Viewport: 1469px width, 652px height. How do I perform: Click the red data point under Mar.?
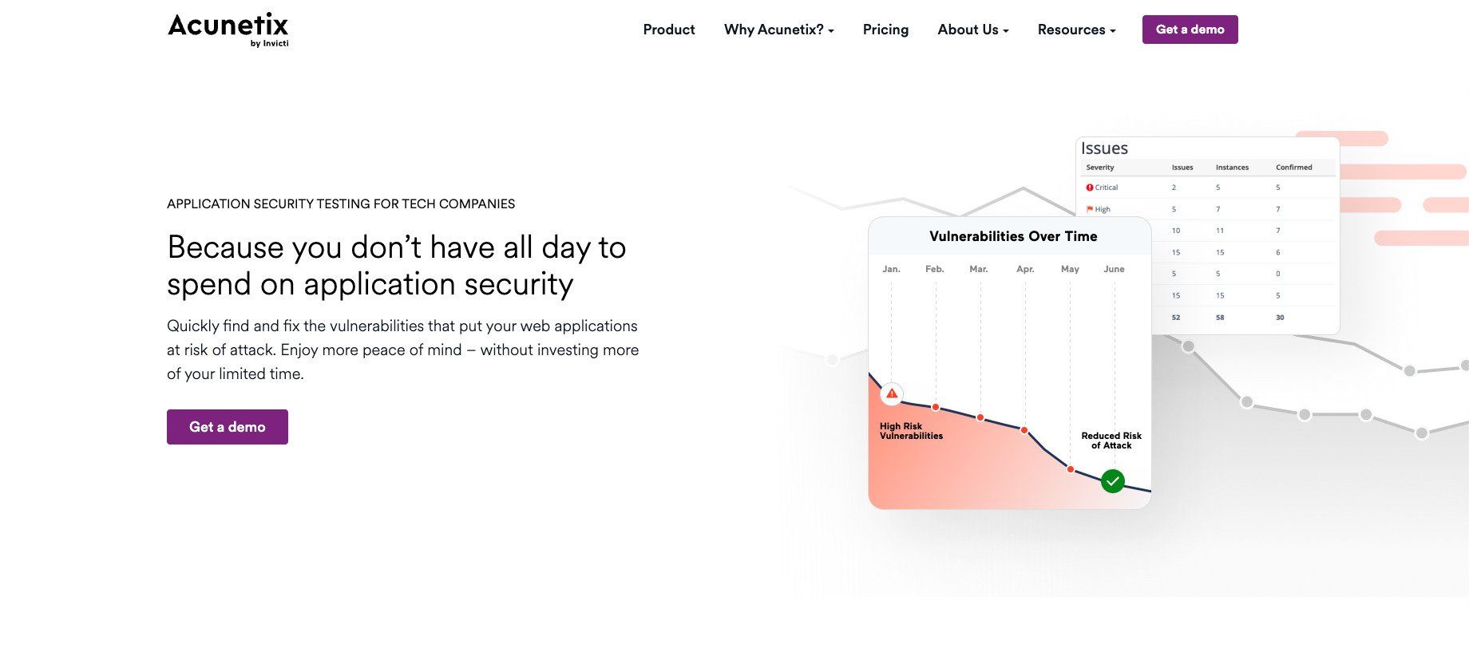980,417
